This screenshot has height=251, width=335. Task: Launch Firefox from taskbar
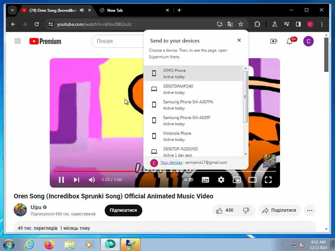click(49, 244)
